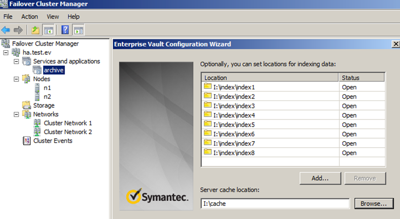Click the ha.test.ev cluster icon
This screenshot has width=400, height=219.
click(16, 52)
